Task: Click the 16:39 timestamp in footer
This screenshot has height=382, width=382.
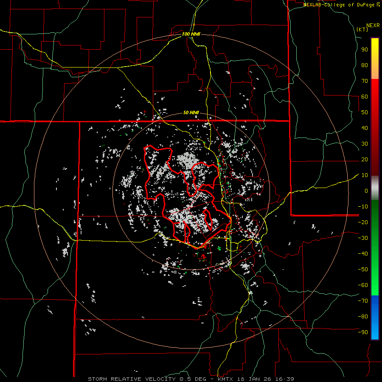Action: tap(284, 379)
